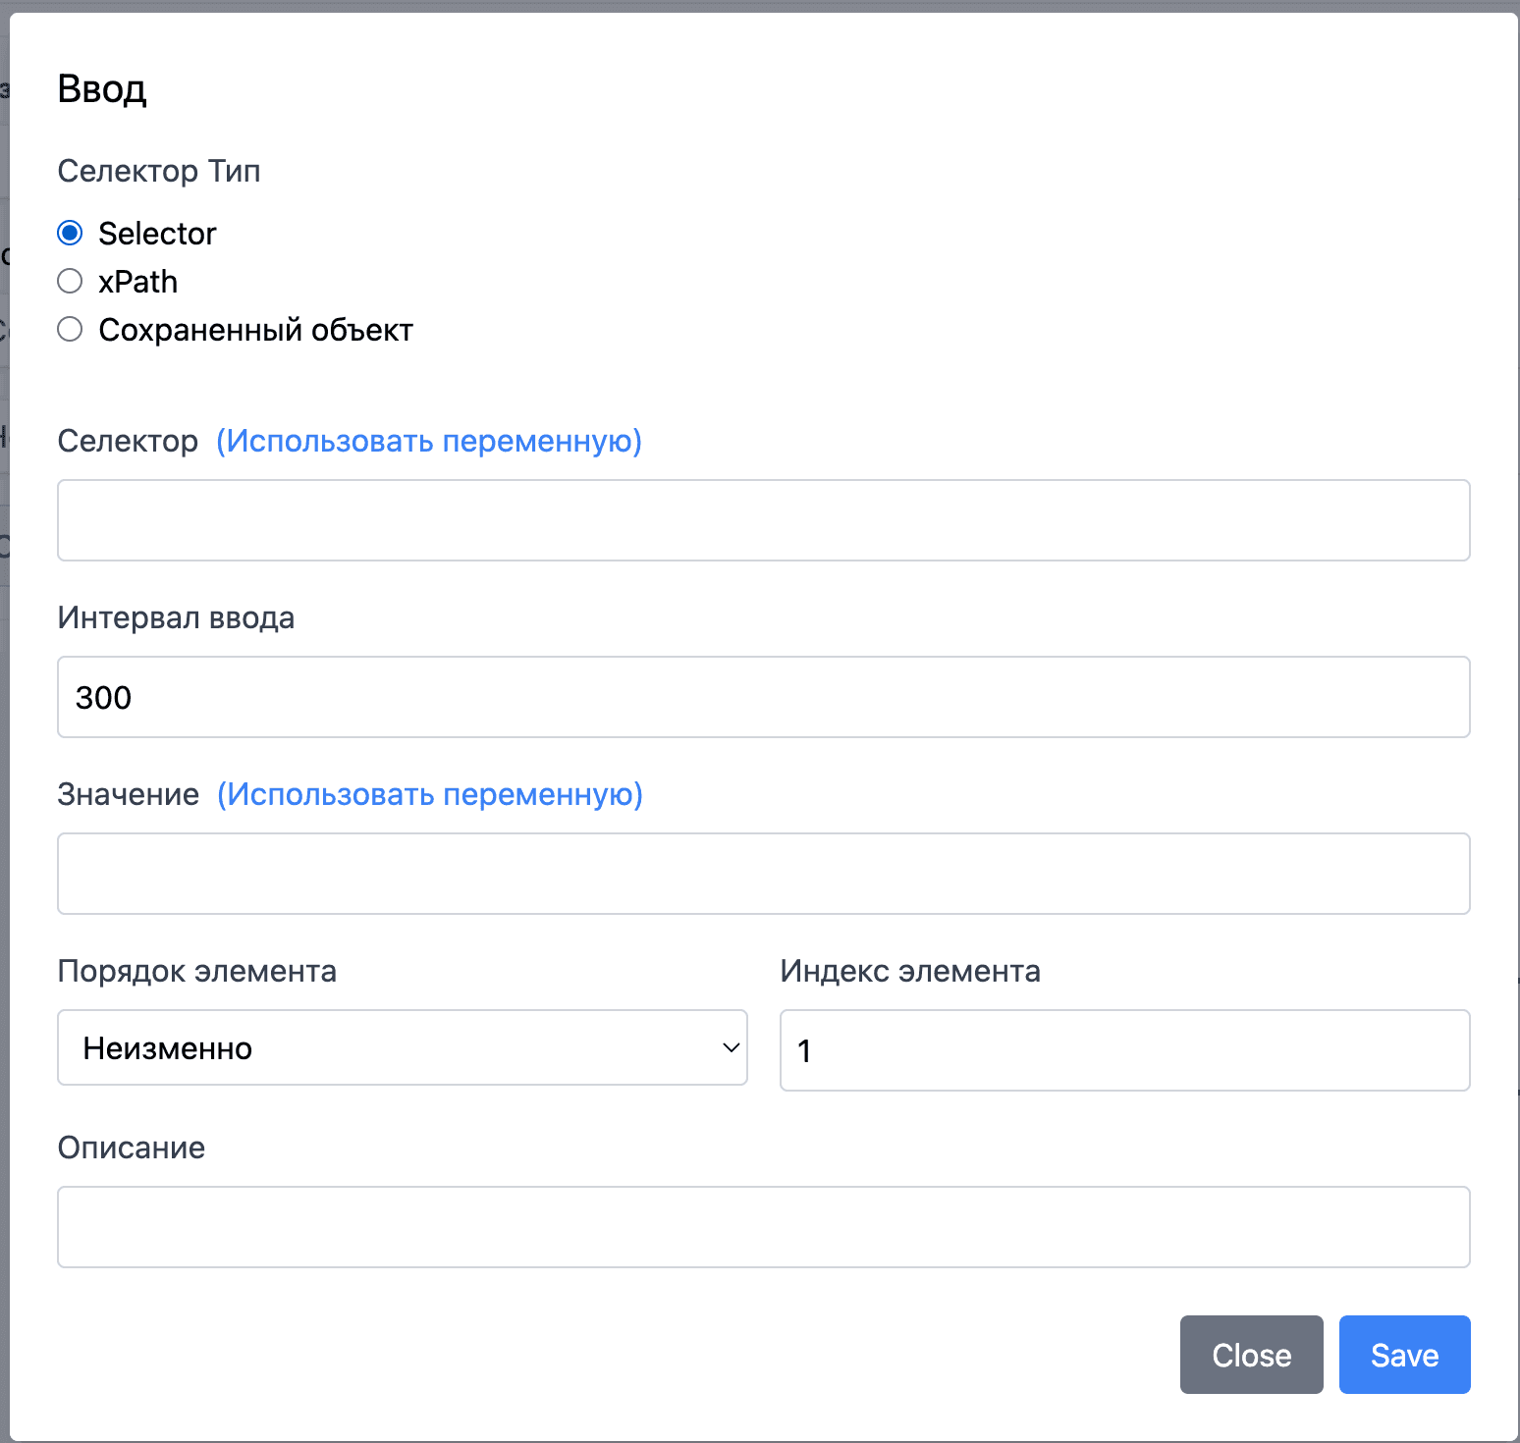Click the Интервал ввода field showing 300

[763, 697]
